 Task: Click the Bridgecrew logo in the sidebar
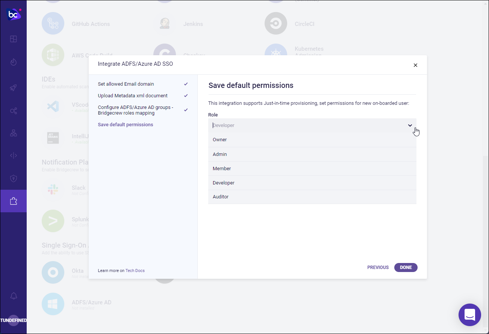click(14, 14)
